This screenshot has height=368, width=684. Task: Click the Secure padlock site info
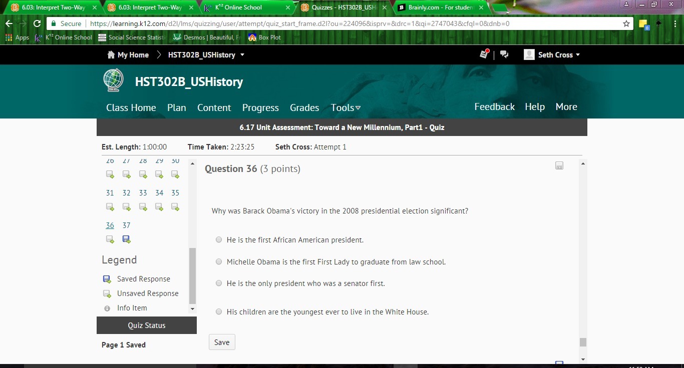pyautogui.click(x=67, y=23)
